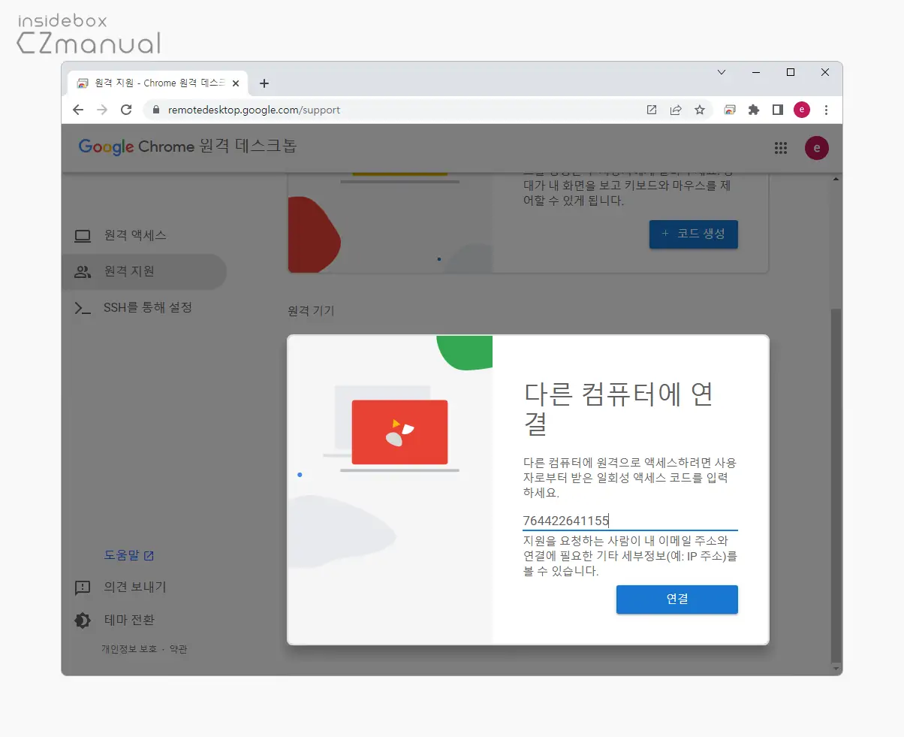Open a new tab with plus button

tap(264, 83)
